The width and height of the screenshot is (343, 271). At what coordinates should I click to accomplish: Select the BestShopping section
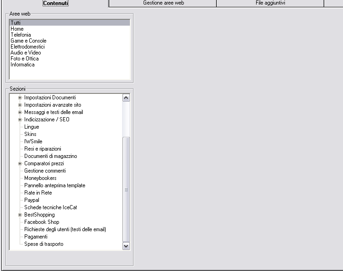40,215
